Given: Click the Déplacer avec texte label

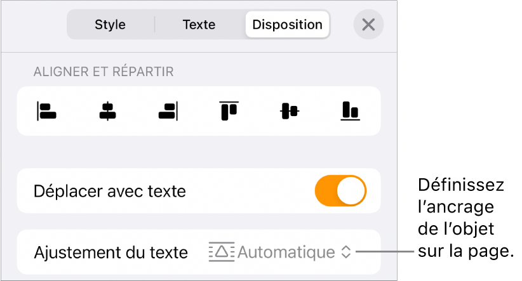Looking at the screenshot, I should coord(110,191).
